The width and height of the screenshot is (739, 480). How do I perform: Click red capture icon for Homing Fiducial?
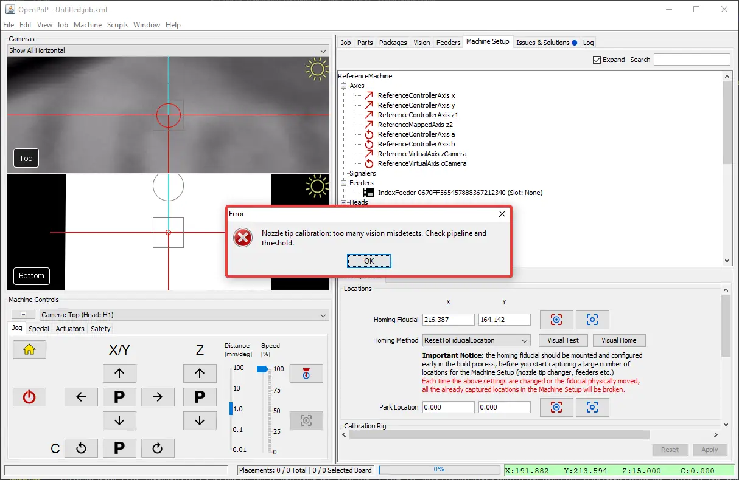pyautogui.click(x=556, y=320)
